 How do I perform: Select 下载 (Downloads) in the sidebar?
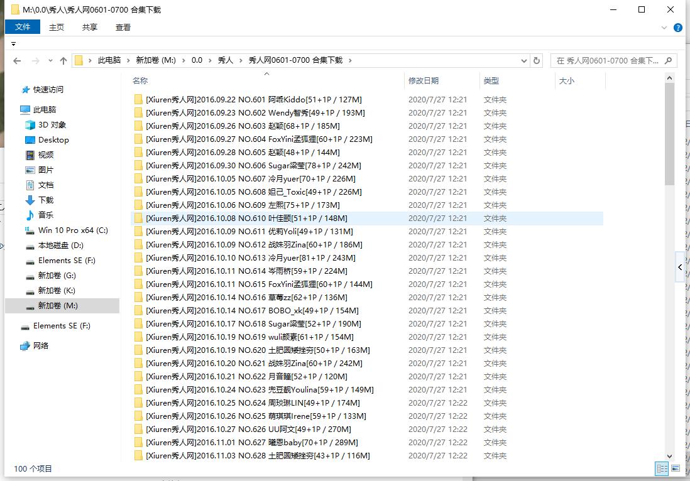click(x=45, y=200)
